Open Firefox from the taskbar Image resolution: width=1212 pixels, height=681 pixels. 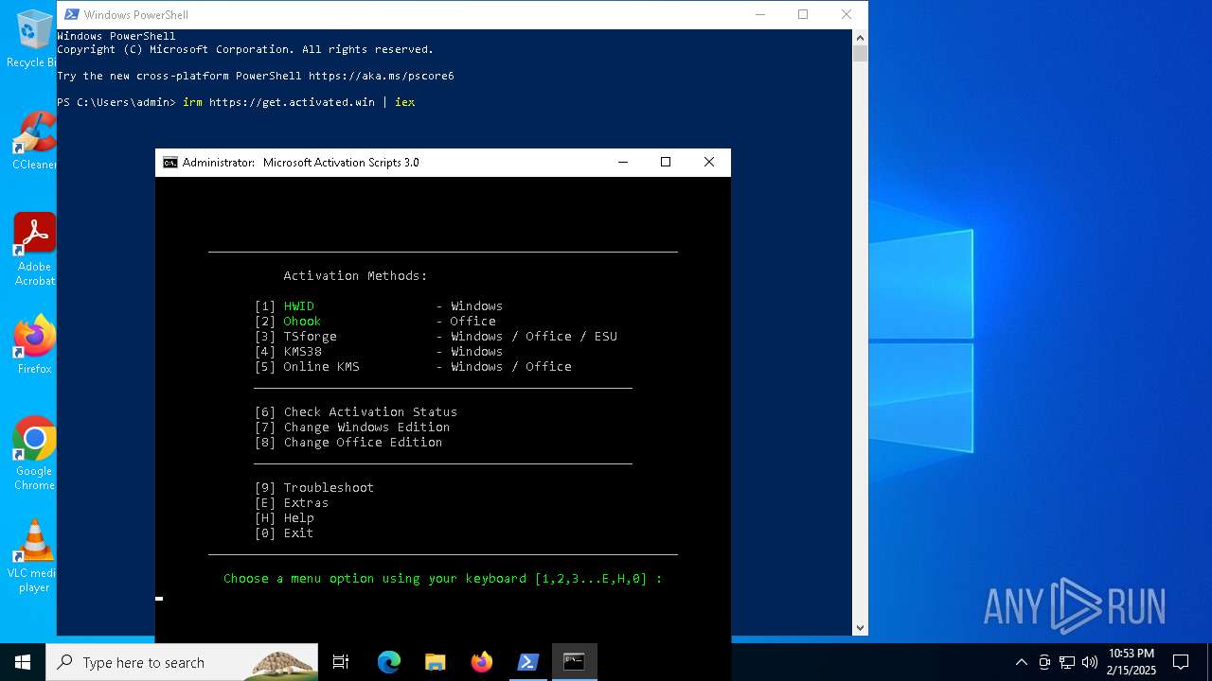tap(482, 662)
